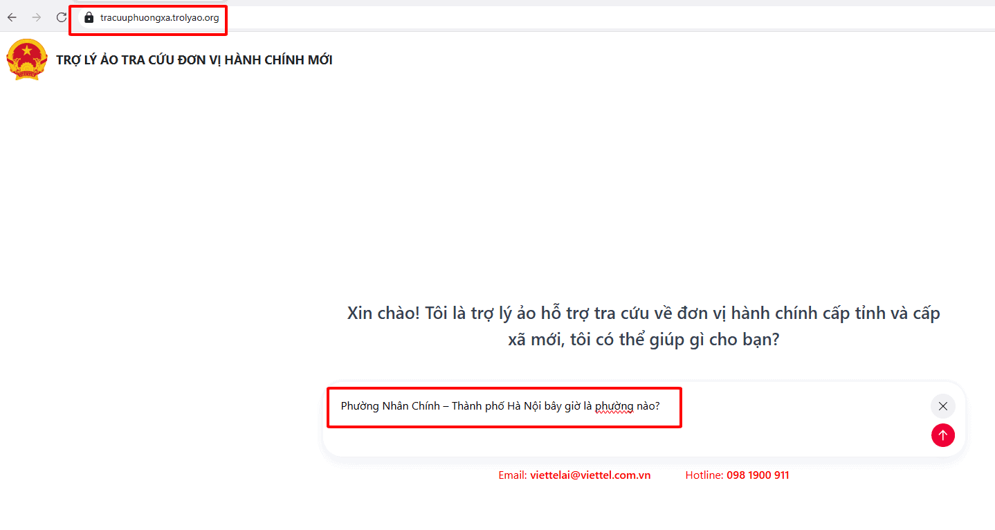Reload the page with the refresh icon
995x530 pixels.
(x=62, y=17)
